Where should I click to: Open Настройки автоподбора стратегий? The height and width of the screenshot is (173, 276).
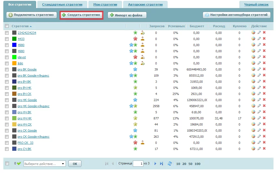point(237,15)
